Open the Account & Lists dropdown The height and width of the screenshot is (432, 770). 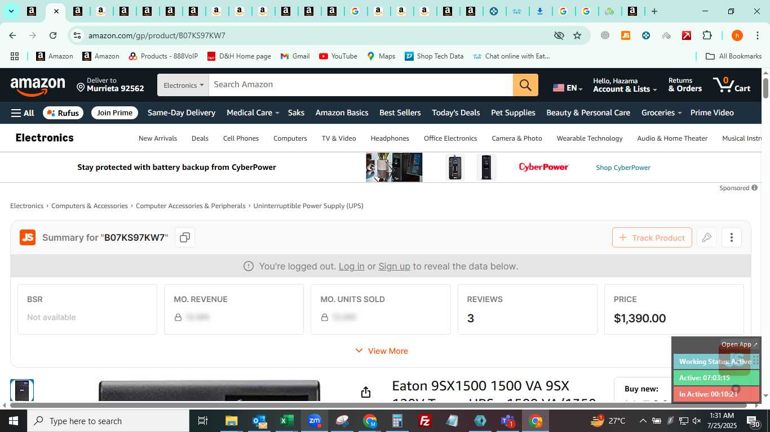(625, 85)
